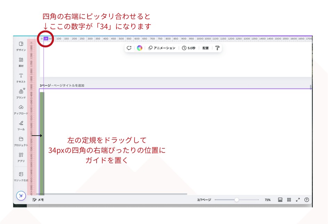Click the sparkle AI assistant button
The image size is (328, 224).
(21, 196)
